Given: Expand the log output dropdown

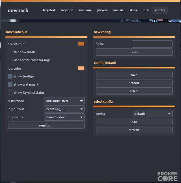Looking at the screenshot, I should 64,109.
